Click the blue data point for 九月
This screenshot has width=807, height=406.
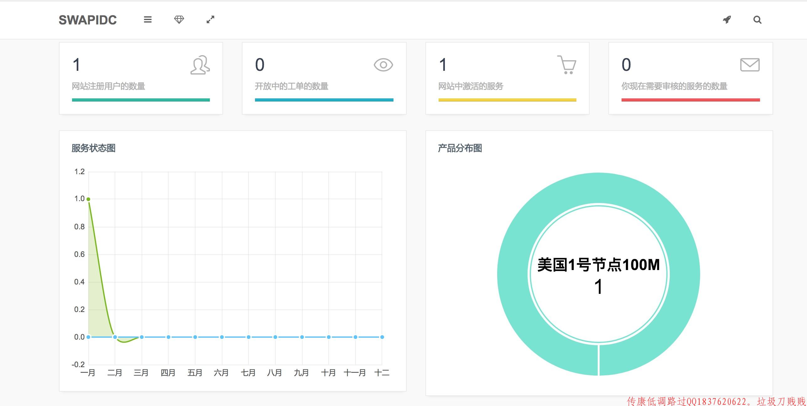pyautogui.click(x=302, y=337)
